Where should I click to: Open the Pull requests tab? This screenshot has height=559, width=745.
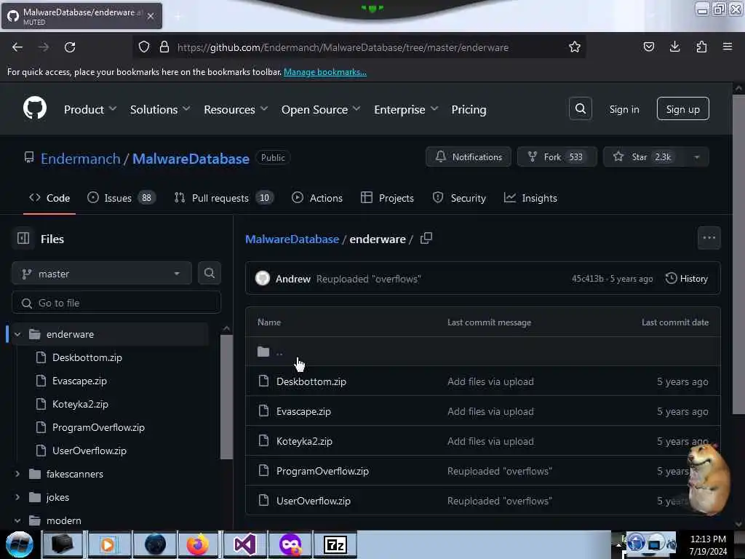[x=224, y=198]
